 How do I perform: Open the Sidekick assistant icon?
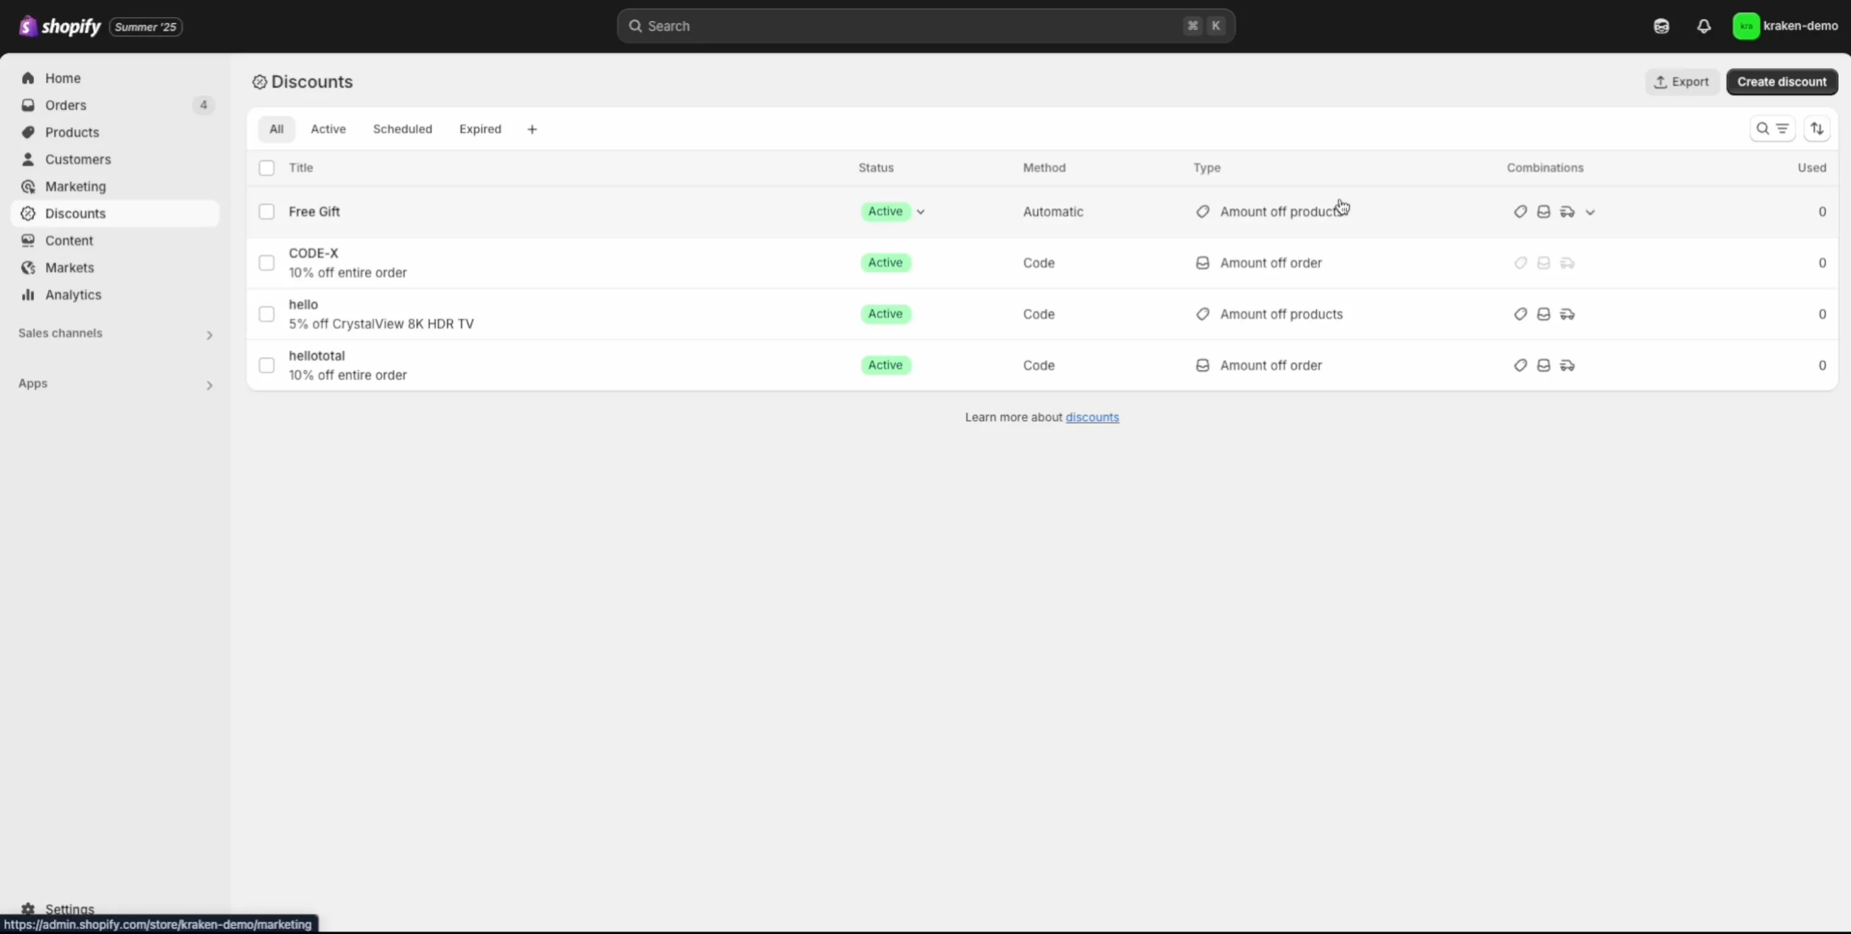pos(1661,26)
